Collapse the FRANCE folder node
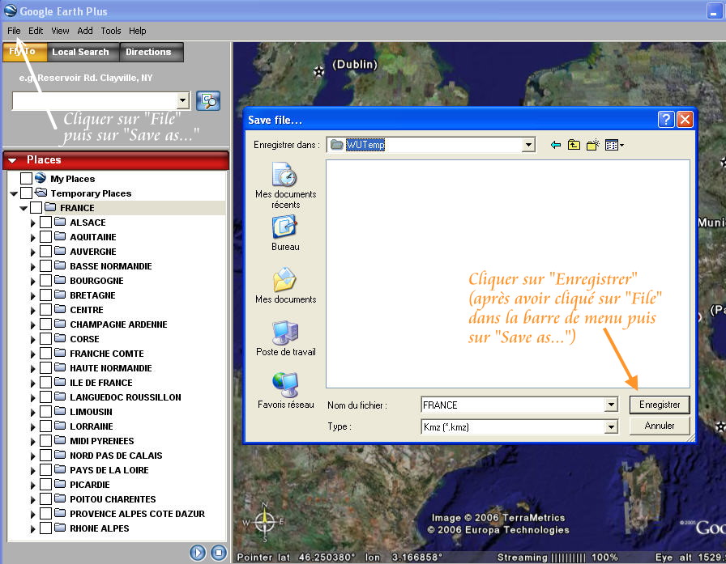Viewport: 726px width, 564px height. click(23, 209)
